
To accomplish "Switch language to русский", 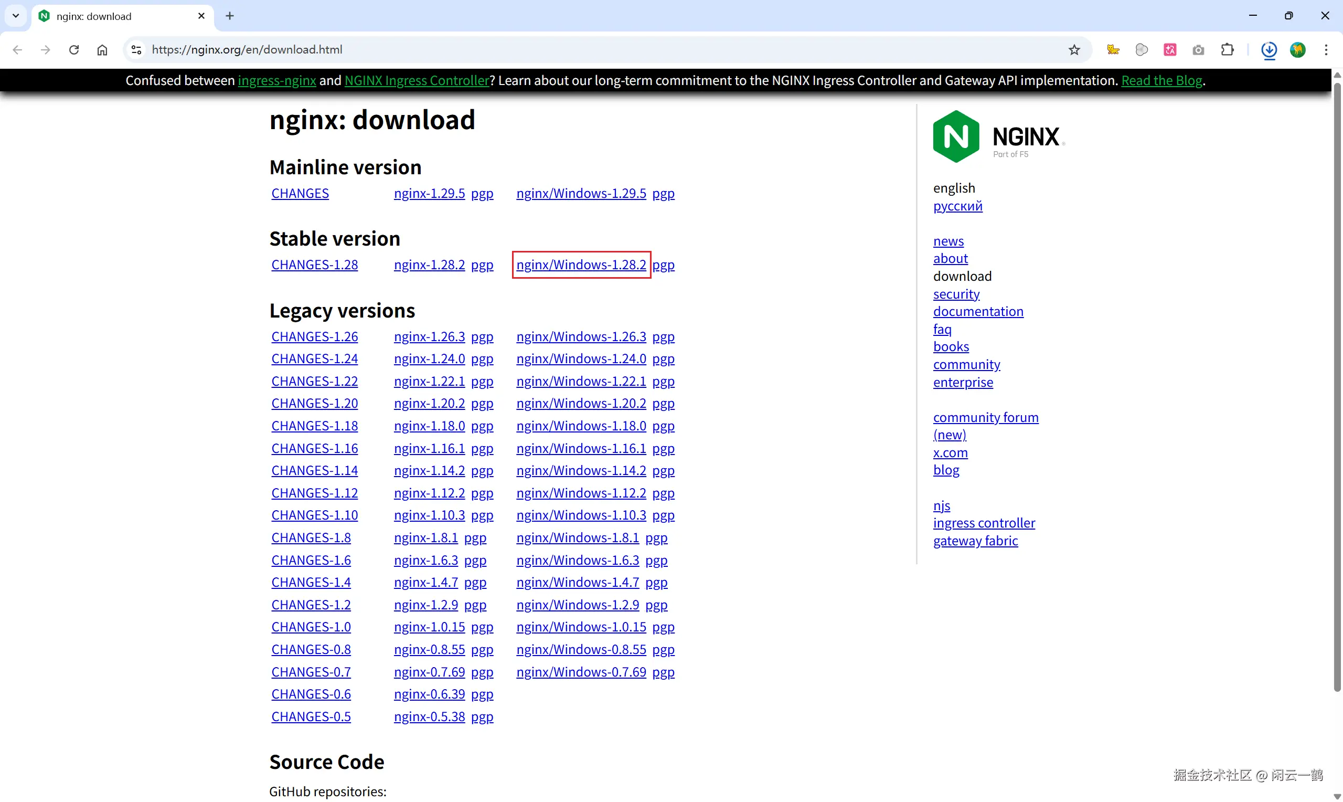I will [957, 206].
